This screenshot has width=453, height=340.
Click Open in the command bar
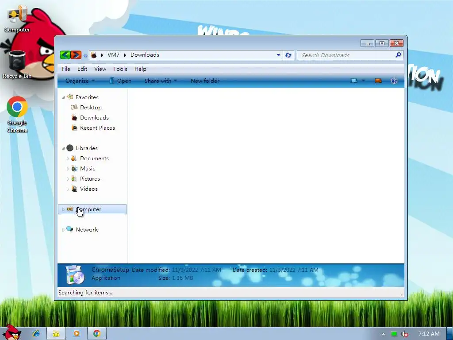[x=120, y=81]
